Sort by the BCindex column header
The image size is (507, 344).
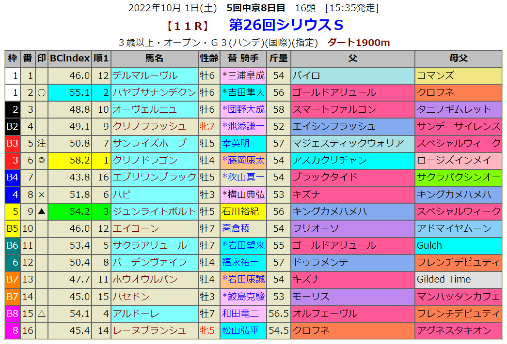pos(70,59)
